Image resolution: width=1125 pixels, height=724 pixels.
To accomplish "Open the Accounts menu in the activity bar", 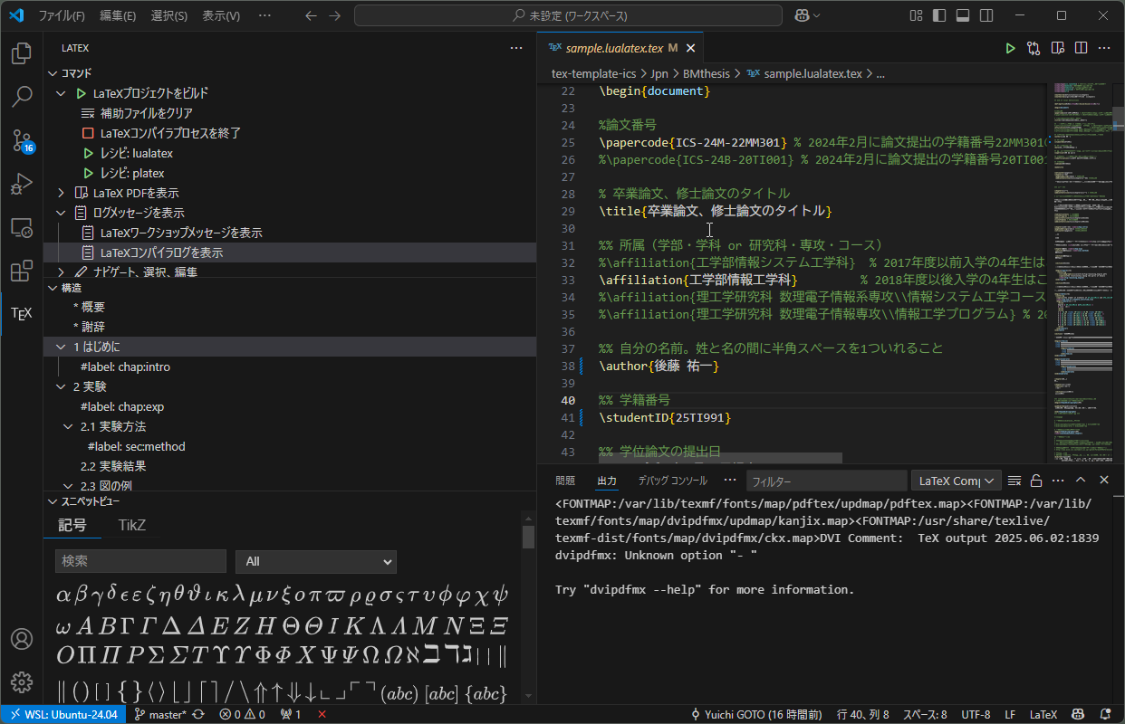I will [22, 638].
